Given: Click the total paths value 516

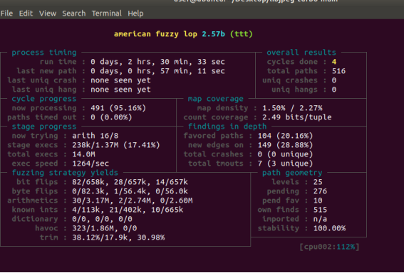Looking at the screenshot, I should pyautogui.click(x=338, y=71).
